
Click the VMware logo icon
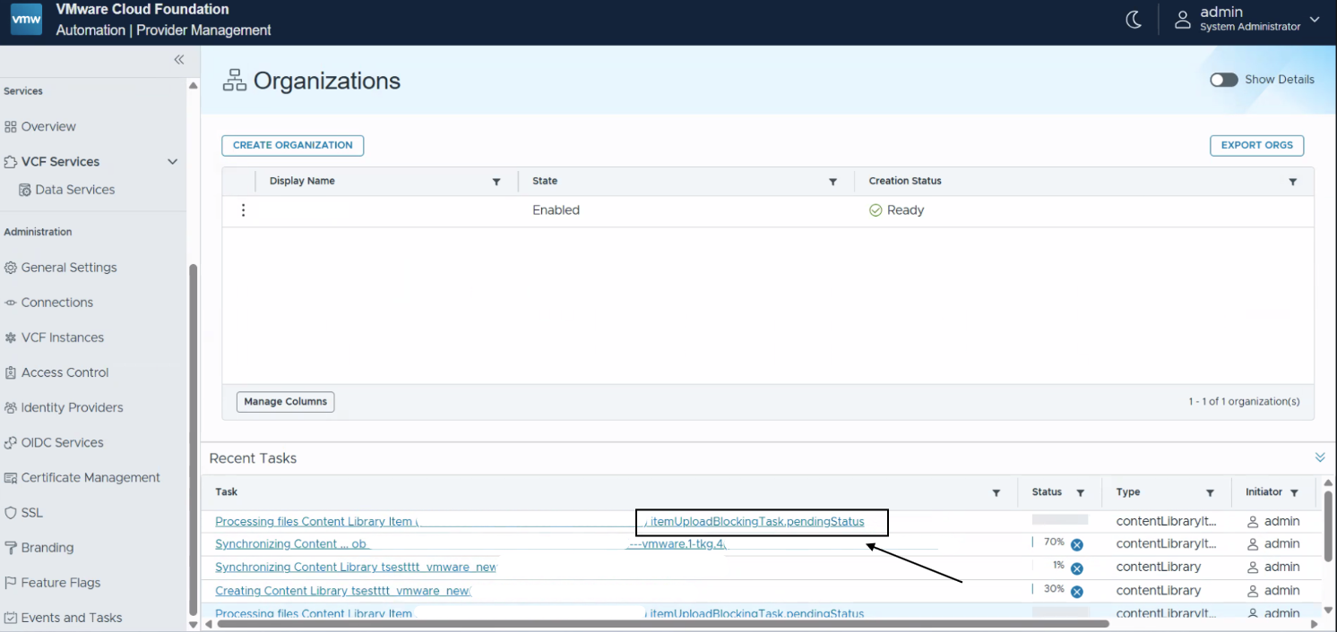(x=26, y=20)
